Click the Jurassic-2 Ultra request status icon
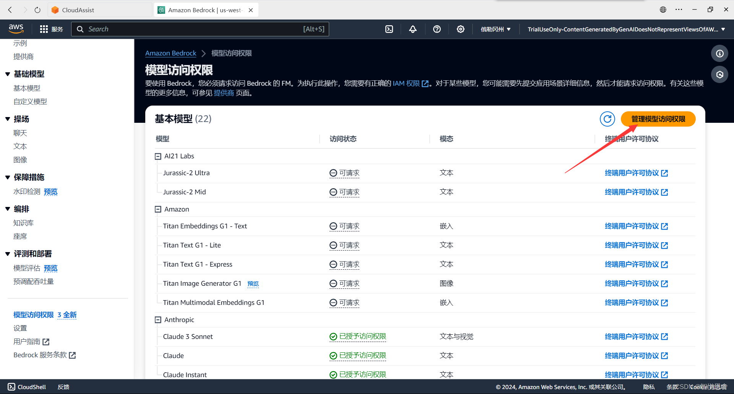 [x=333, y=173]
